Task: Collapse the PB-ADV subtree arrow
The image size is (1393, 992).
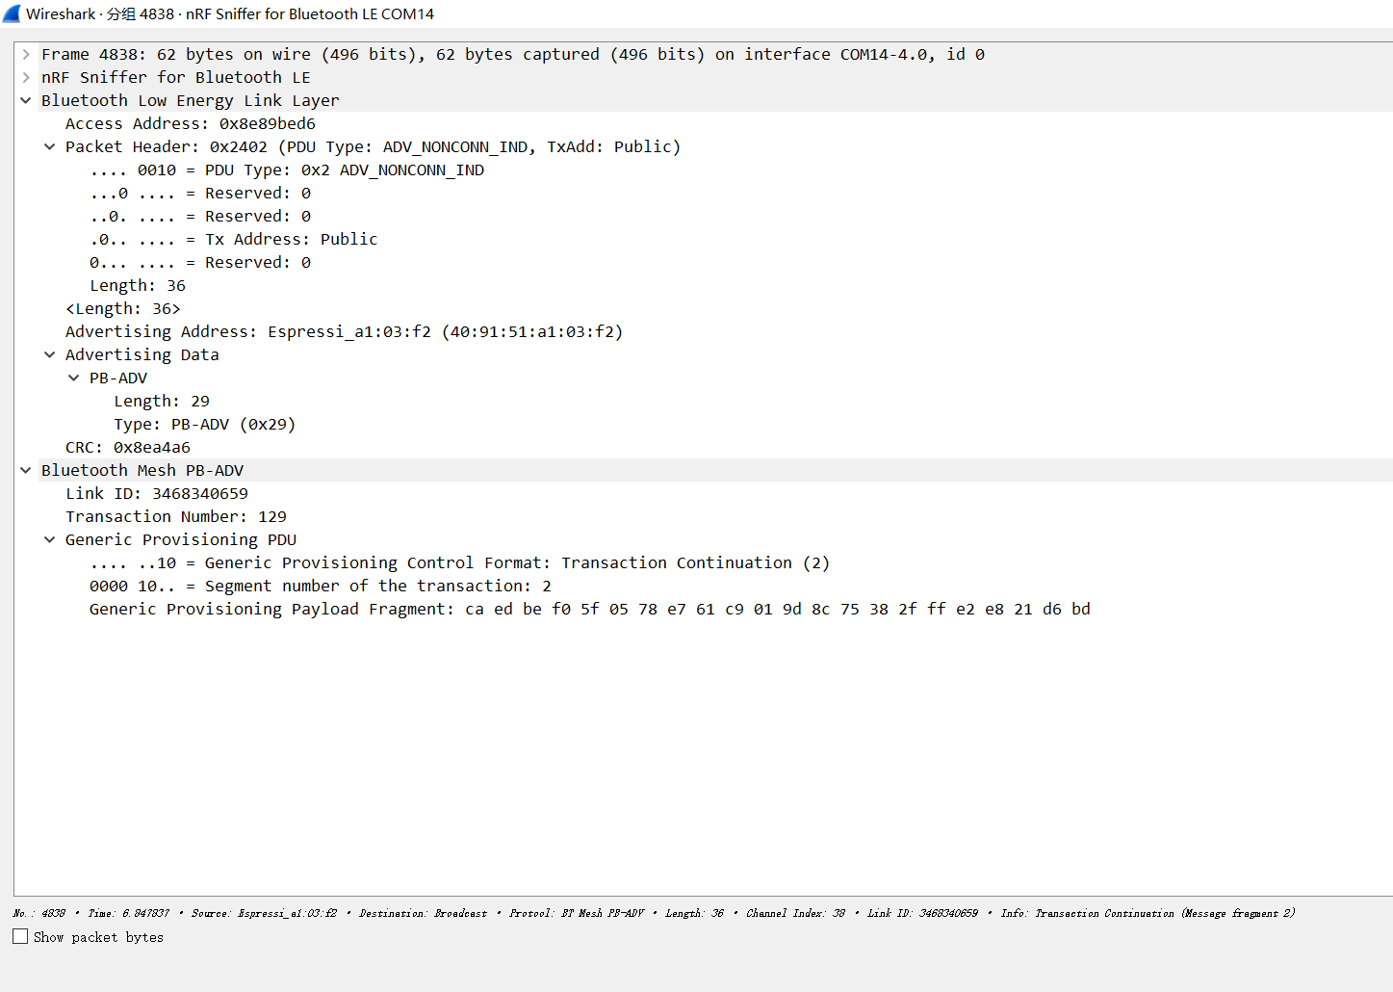Action: pos(74,379)
